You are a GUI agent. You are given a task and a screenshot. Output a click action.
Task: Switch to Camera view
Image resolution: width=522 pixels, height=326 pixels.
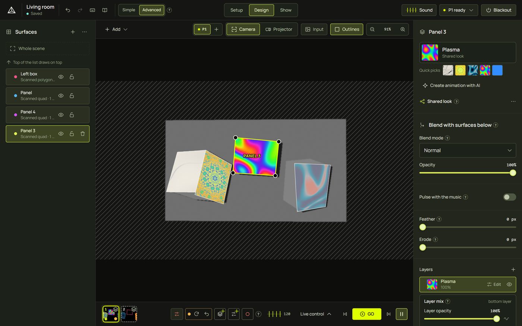point(243,29)
